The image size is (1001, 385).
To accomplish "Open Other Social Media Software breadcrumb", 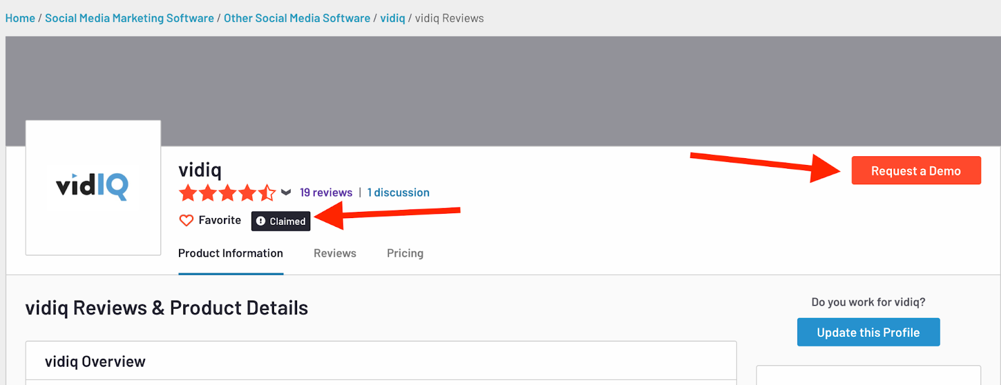I will [297, 18].
